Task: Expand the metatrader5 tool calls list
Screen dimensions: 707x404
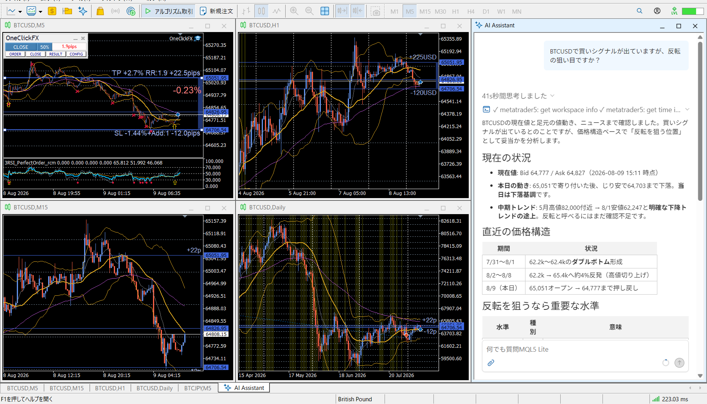Action: 586,110
